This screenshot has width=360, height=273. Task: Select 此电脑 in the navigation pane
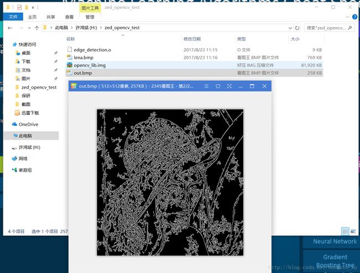point(31,136)
